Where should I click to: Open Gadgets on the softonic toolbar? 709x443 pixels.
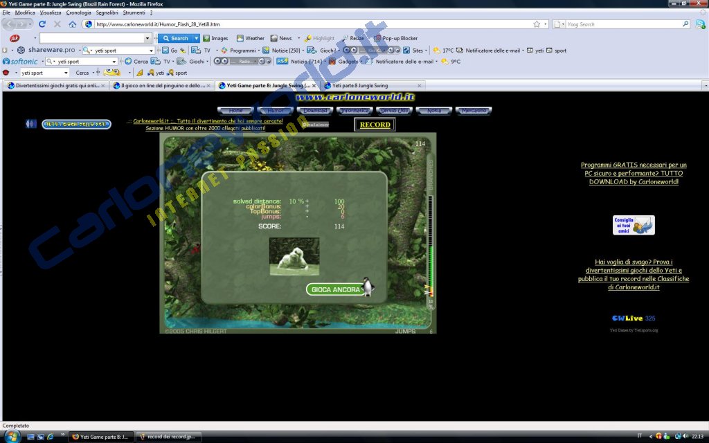point(343,62)
